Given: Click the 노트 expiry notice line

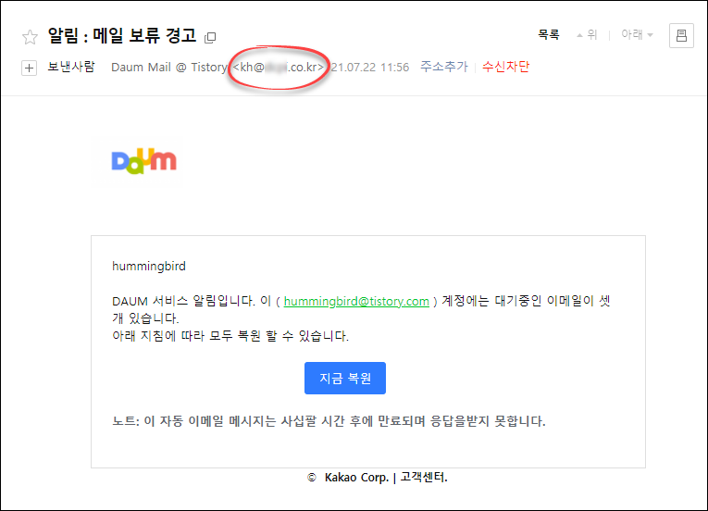Looking at the screenshot, I should [x=329, y=421].
